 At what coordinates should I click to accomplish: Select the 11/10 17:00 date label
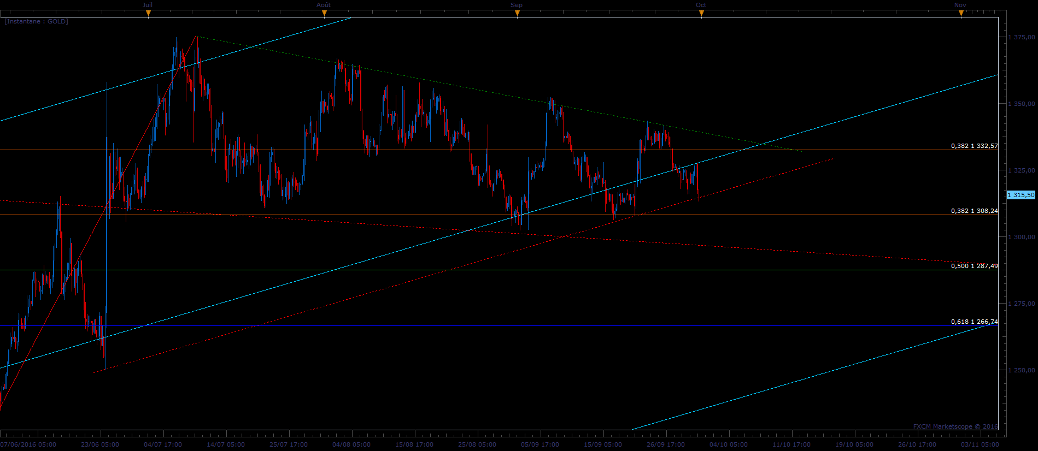pyautogui.click(x=791, y=444)
